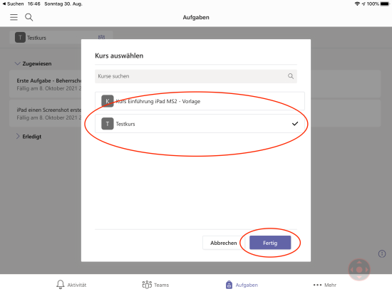Click the Fertig button
The image size is (392, 294).
coord(270,243)
